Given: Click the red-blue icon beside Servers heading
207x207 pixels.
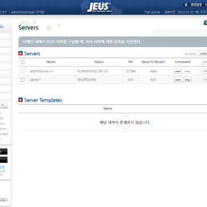Looking at the screenshot, I should 20,53.
